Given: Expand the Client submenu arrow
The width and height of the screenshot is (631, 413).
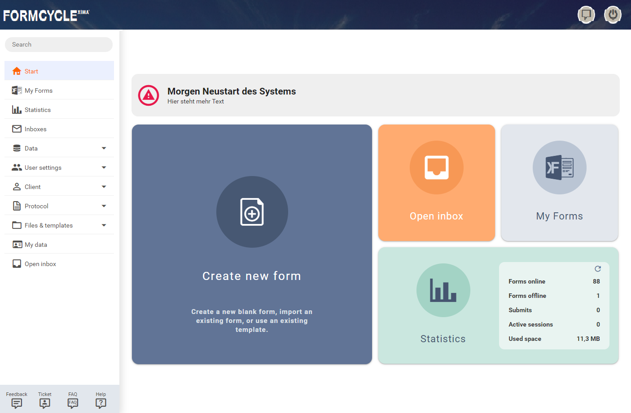Looking at the screenshot, I should 104,187.
